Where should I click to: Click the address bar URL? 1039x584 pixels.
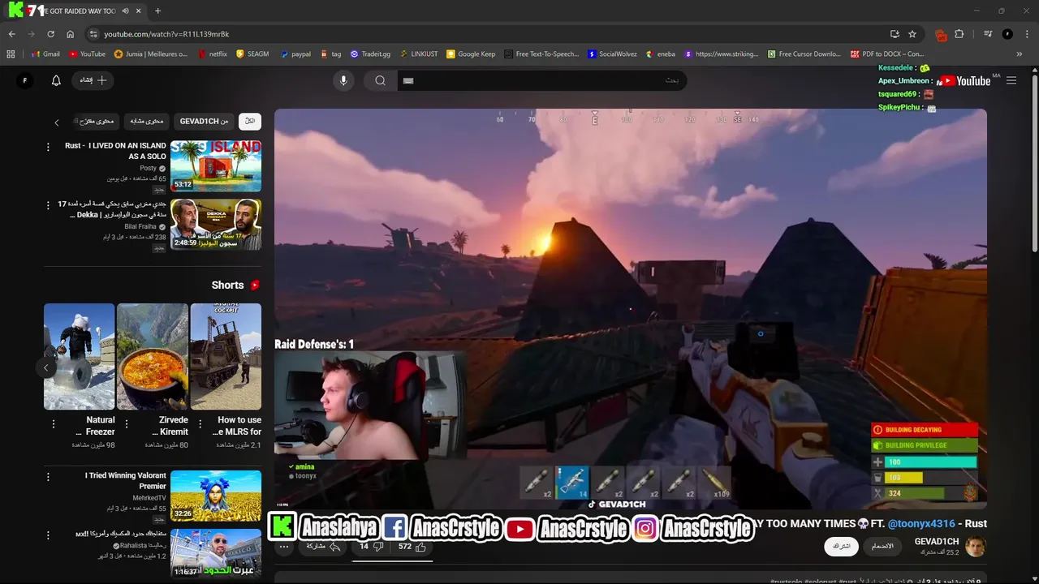pyautogui.click(x=166, y=34)
